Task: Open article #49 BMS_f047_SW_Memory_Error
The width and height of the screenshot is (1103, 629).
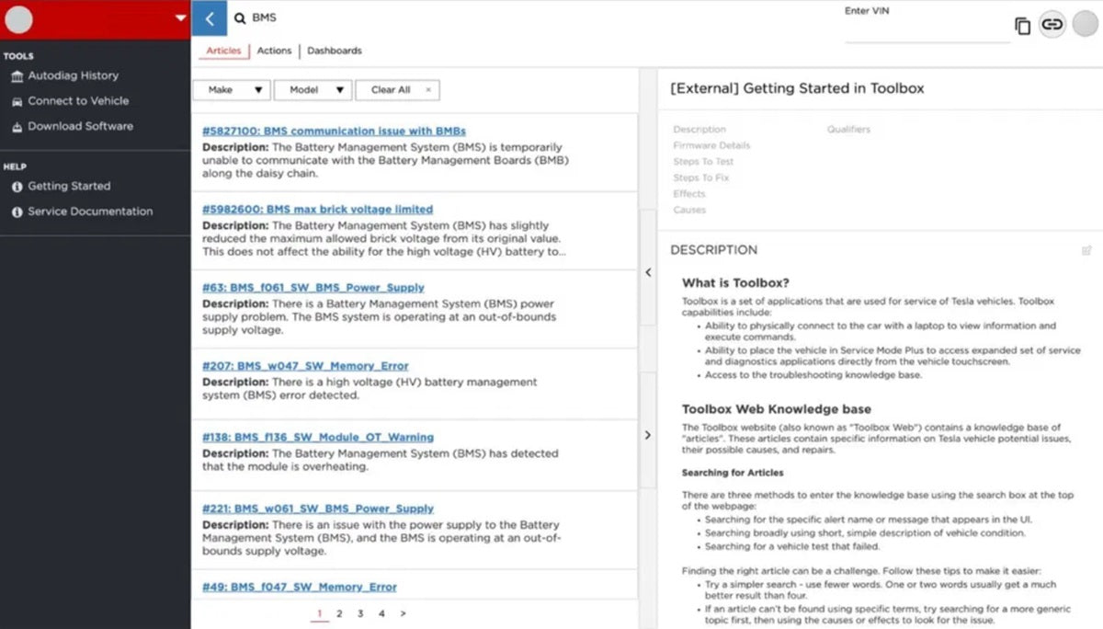Action: point(300,587)
